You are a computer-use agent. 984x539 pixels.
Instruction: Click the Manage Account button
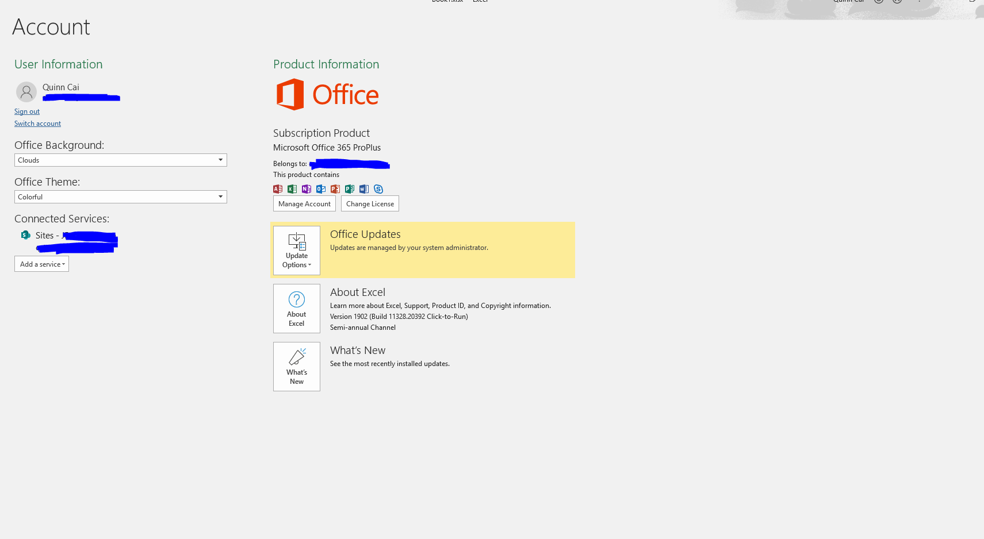[x=304, y=204]
